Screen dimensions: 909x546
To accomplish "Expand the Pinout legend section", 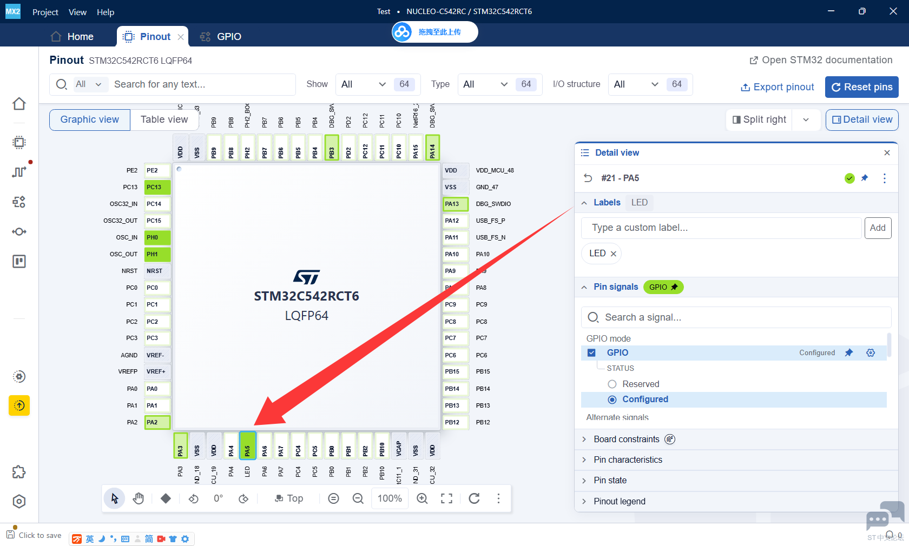I will (584, 501).
